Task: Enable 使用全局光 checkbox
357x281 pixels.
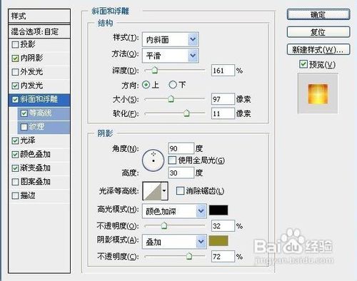Action: [x=172, y=160]
